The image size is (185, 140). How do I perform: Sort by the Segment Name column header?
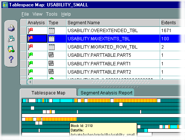113,23
